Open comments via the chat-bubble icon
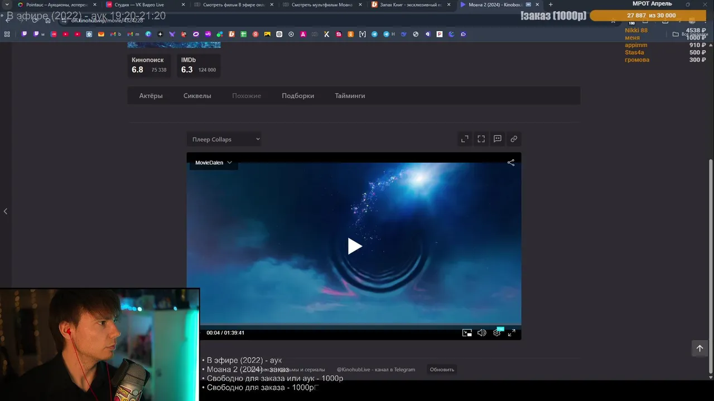 point(498,139)
